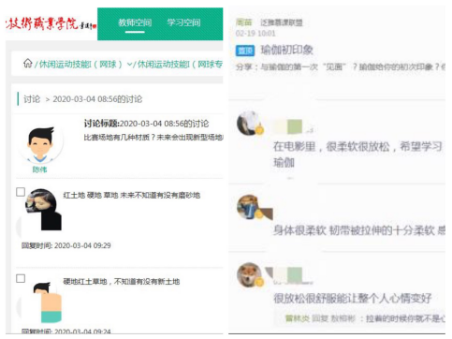The image size is (452, 339).
Task: Open 休闲运动技能I（网球）breadcrumb link
Action: pos(80,65)
